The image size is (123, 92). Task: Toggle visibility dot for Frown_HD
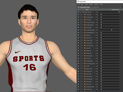coord(78,76)
